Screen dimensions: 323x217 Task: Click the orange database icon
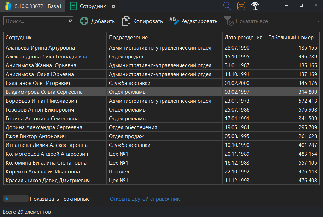[241, 6]
